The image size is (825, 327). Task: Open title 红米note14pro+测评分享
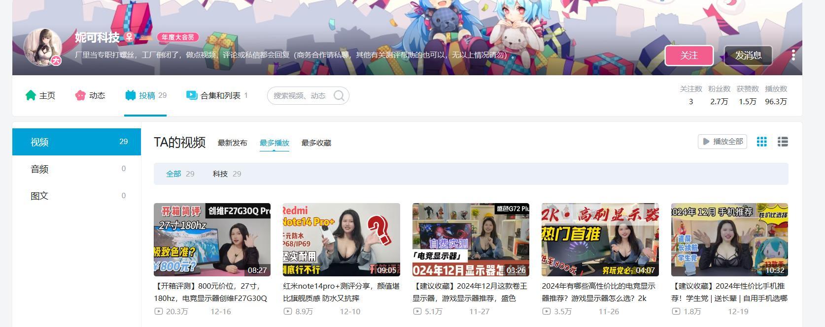(x=342, y=292)
